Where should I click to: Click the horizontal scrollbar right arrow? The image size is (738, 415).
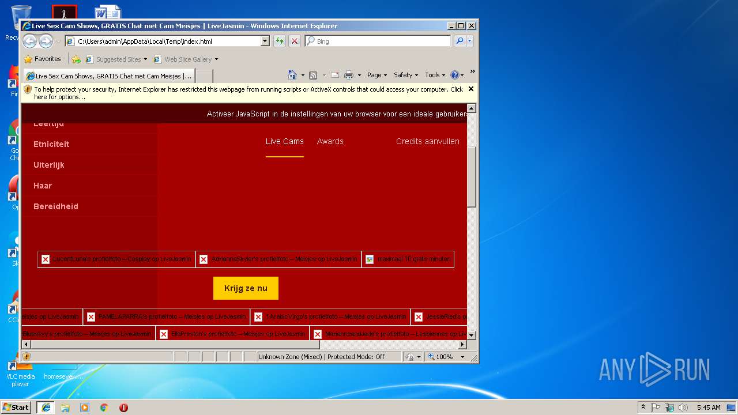462,344
